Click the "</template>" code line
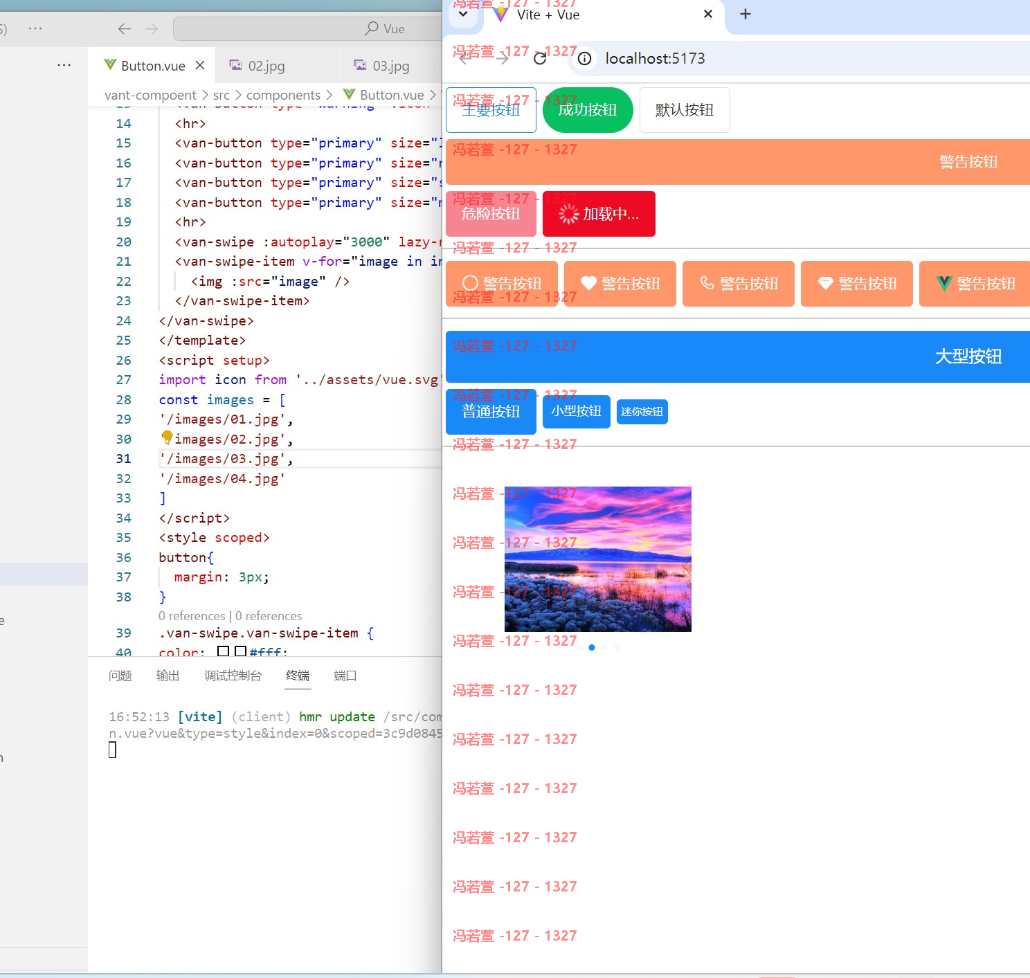Viewport: 1030px width, 978px height. tap(202, 341)
